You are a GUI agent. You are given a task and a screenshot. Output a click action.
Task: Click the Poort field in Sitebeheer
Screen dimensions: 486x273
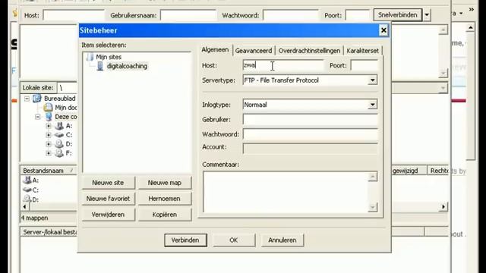coord(364,66)
